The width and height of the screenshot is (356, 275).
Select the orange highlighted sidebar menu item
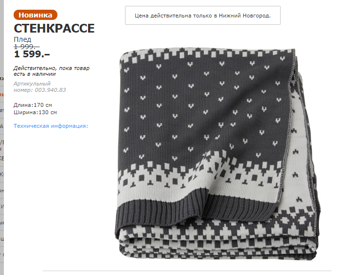[x=2, y=95]
